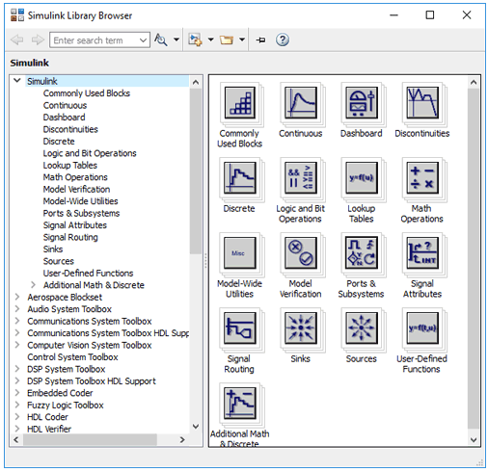Screen dimensions: 488x472
Task: Open the folder icon dropdown arrow
Action: (x=242, y=39)
